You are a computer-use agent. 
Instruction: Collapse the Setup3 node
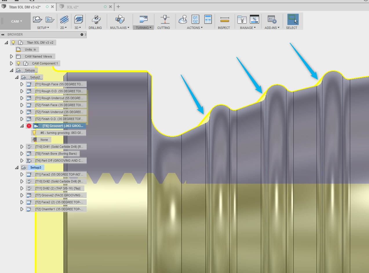tap(17, 167)
